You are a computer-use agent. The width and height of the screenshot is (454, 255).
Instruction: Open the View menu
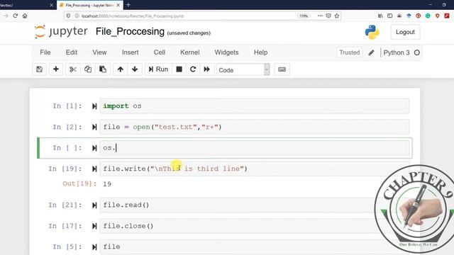(x=99, y=52)
